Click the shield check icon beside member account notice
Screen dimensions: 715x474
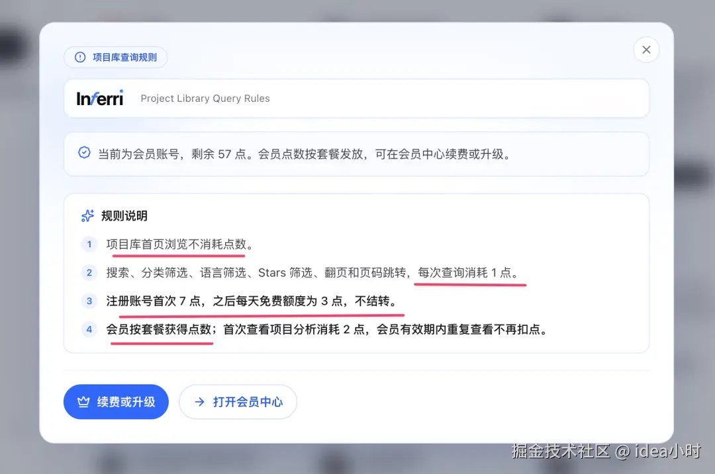pyautogui.click(x=84, y=152)
